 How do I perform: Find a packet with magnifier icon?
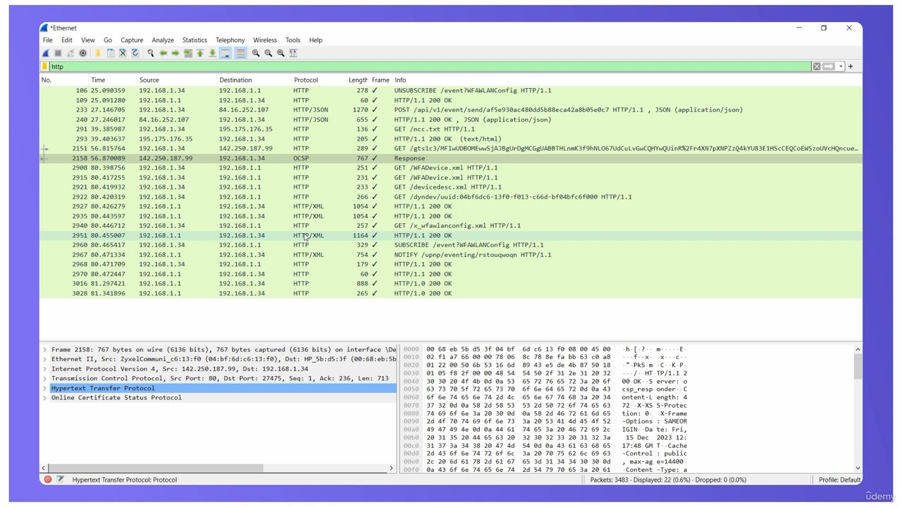(151, 53)
